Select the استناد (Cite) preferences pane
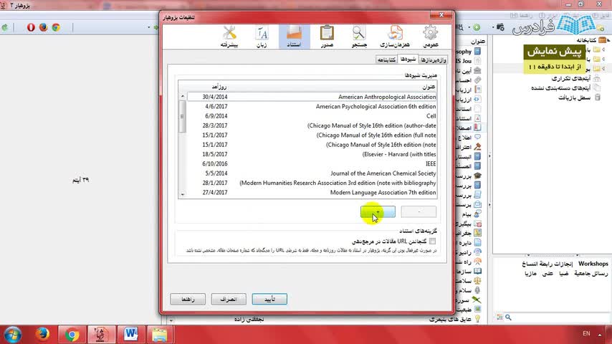612x344 pixels. pyautogui.click(x=295, y=37)
